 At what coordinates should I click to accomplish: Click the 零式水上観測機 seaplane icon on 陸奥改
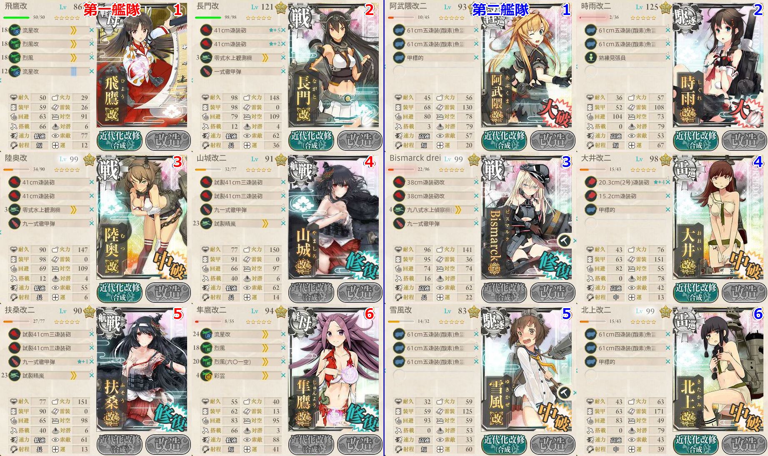coord(15,210)
